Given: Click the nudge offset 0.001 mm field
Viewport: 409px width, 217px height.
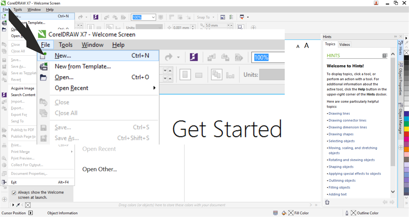Looking at the screenshot, I should point(181,27).
